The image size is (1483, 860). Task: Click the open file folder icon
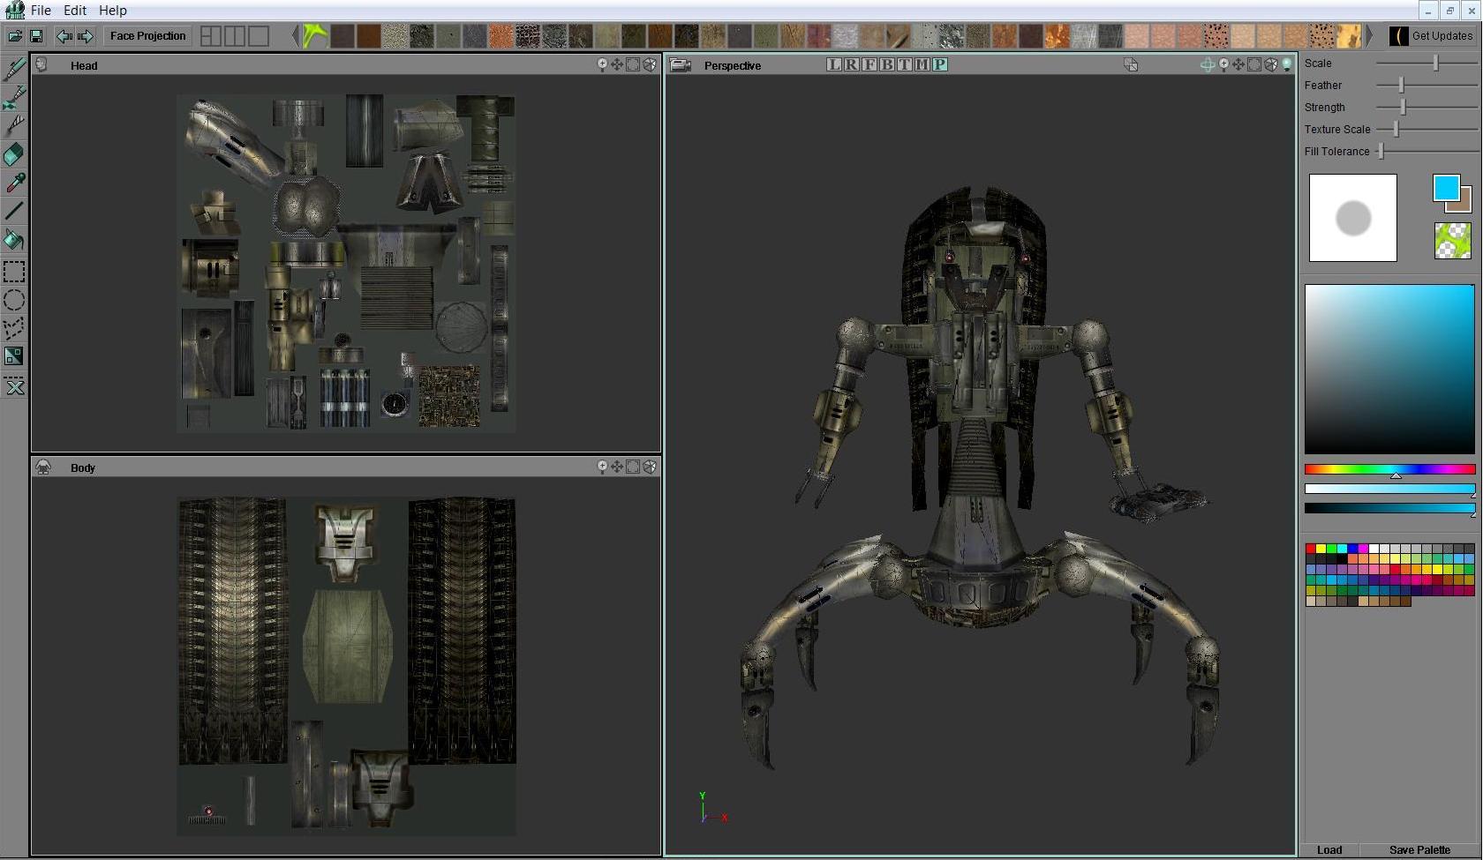(x=15, y=36)
